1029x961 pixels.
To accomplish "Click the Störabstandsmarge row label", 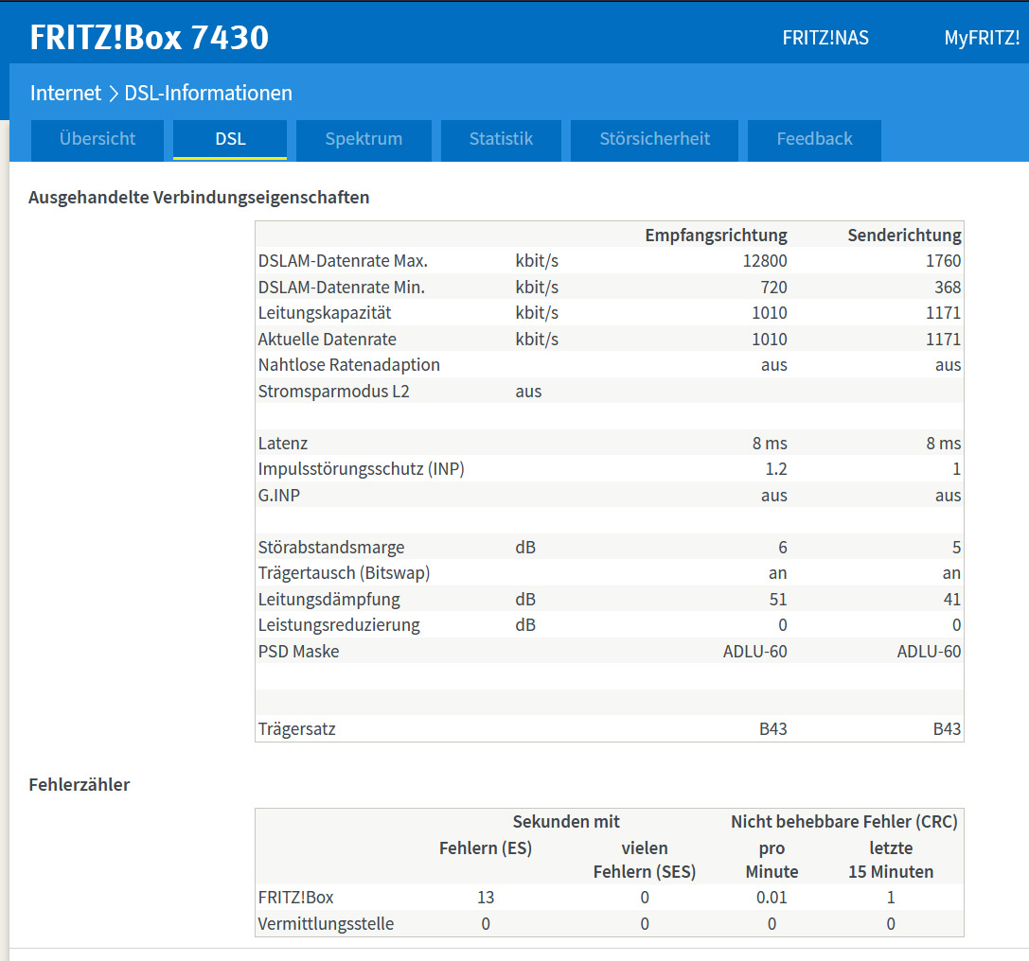I will 331,548.
